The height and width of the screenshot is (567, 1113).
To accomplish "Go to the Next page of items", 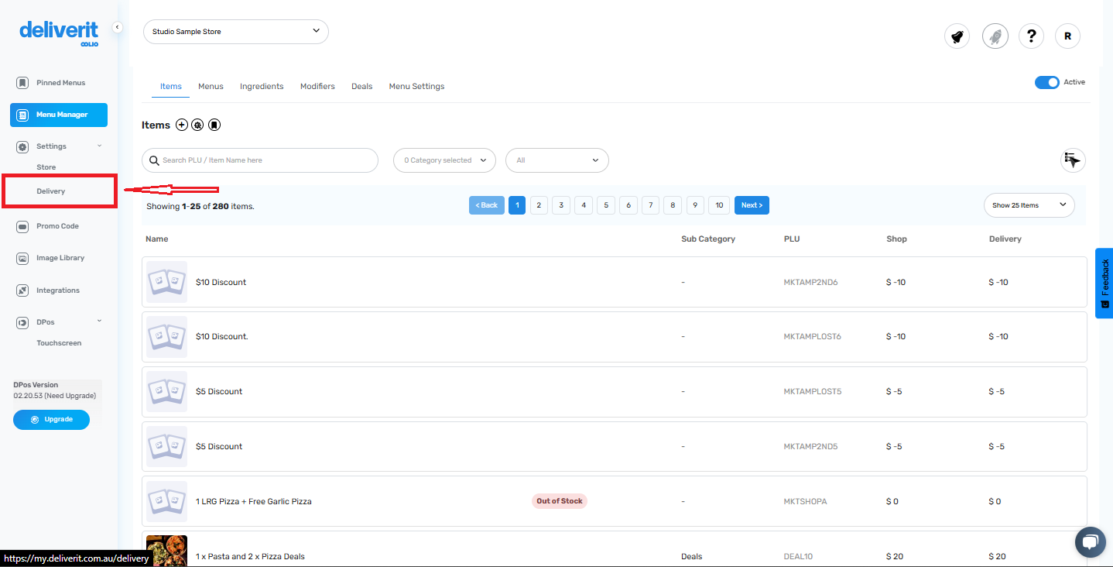I will [751, 204].
